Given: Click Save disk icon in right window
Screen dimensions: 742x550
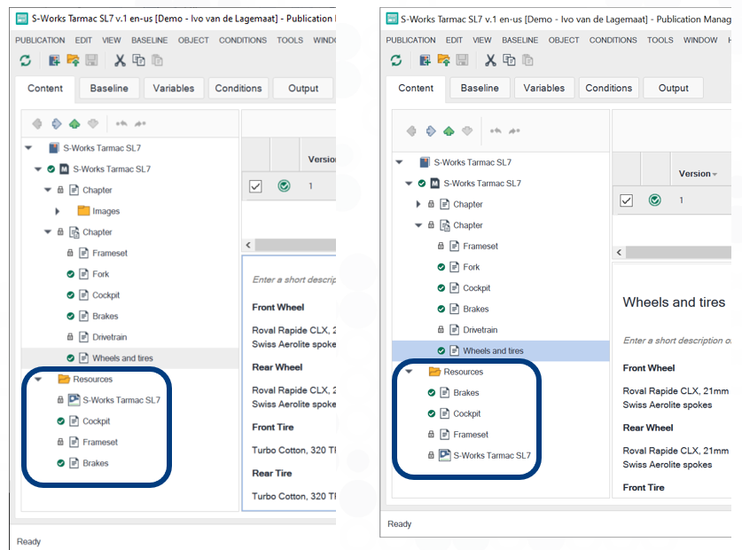Looking at the screenshot, I should pos(462,60).
